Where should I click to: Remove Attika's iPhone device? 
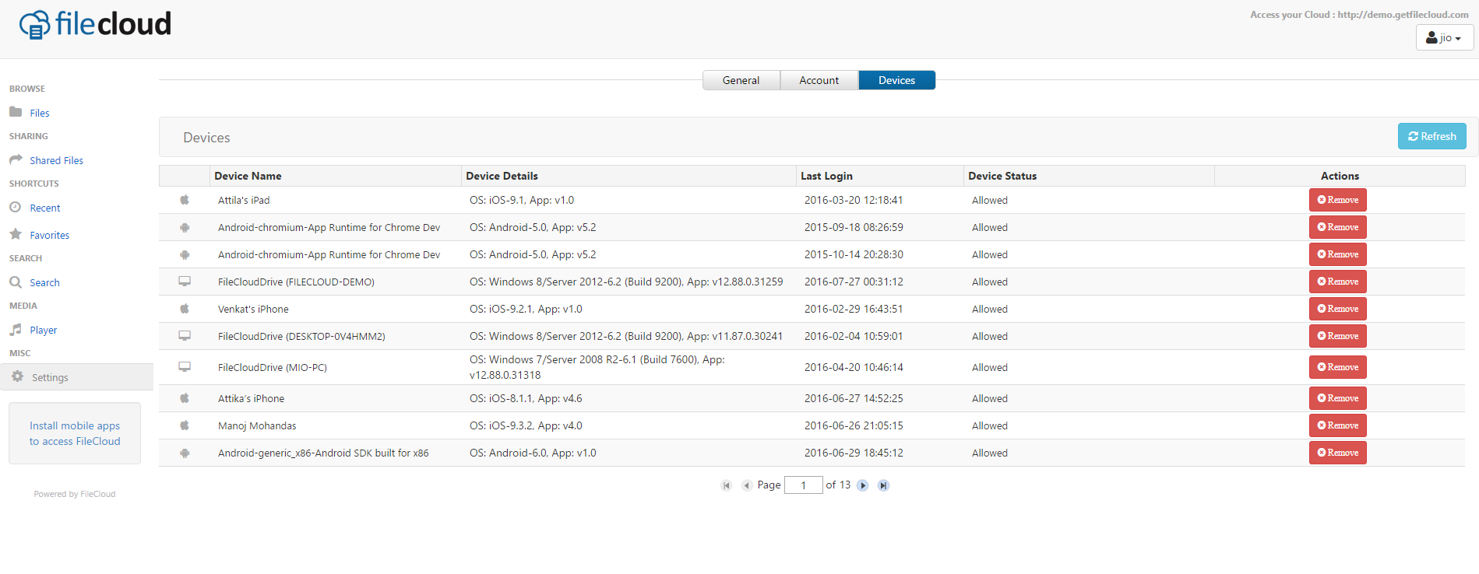[1338, 398]
